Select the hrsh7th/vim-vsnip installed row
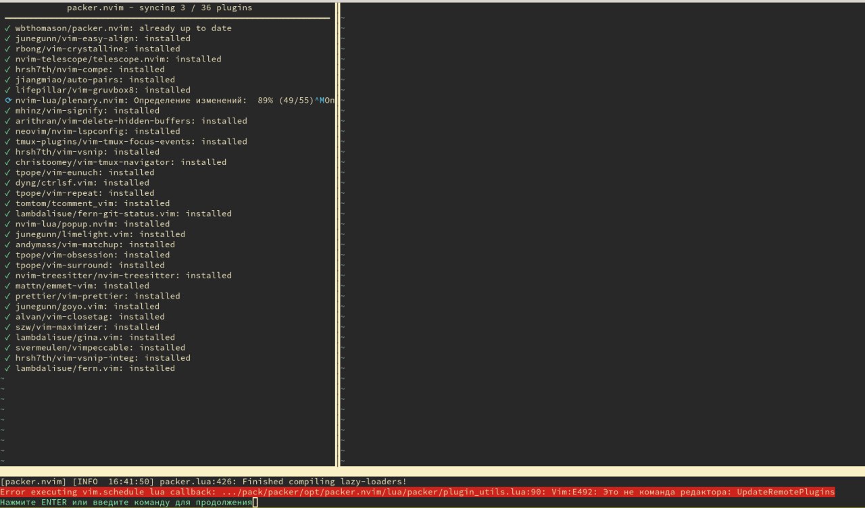The height and width of the screenshot is (508, 865). pyautogui.click(x=82, y=152)
